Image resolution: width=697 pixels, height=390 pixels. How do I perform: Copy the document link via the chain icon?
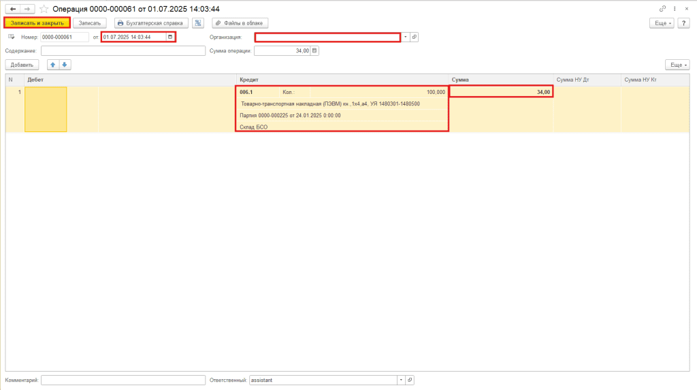coord(662,8)
